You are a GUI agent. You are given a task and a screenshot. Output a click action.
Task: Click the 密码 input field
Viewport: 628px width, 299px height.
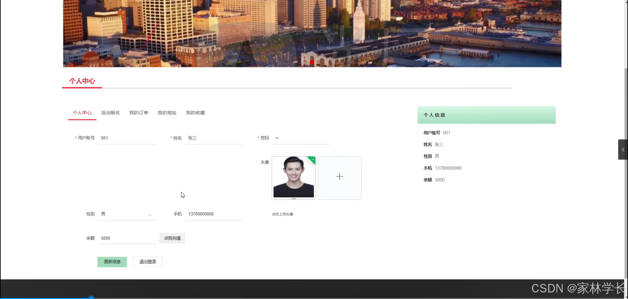click(x=300, y=138)
